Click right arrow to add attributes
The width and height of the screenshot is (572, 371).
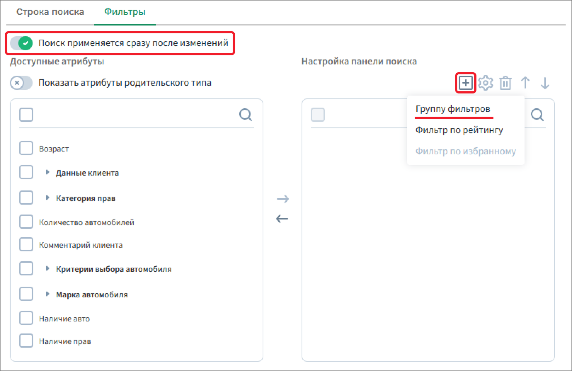(282, 199)
